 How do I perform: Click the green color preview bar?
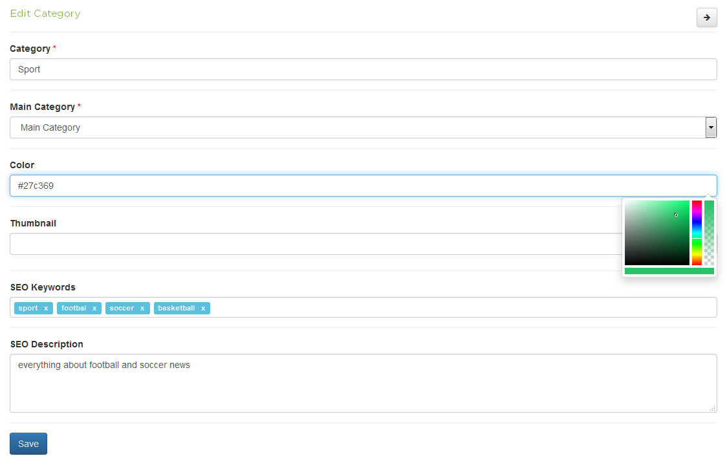point(669,271)
